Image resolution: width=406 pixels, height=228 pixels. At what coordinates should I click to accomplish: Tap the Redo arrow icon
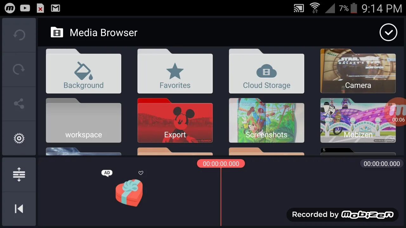coord(19,69)
